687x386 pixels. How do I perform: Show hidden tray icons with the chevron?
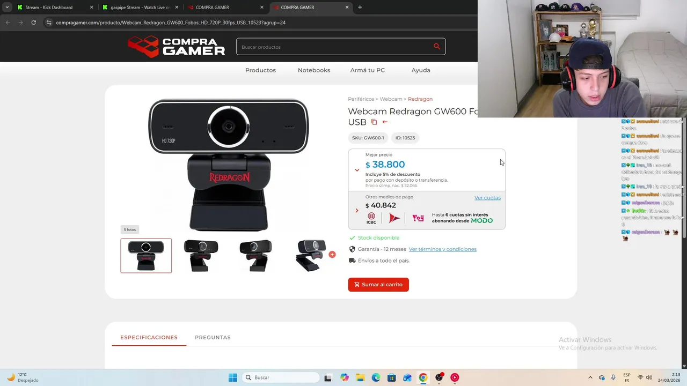590,377
